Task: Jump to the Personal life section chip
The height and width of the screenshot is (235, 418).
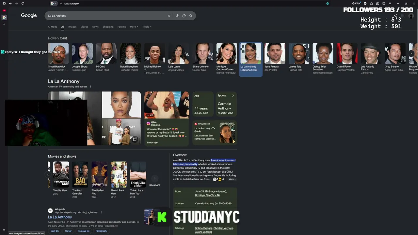Action: (84, 231)
